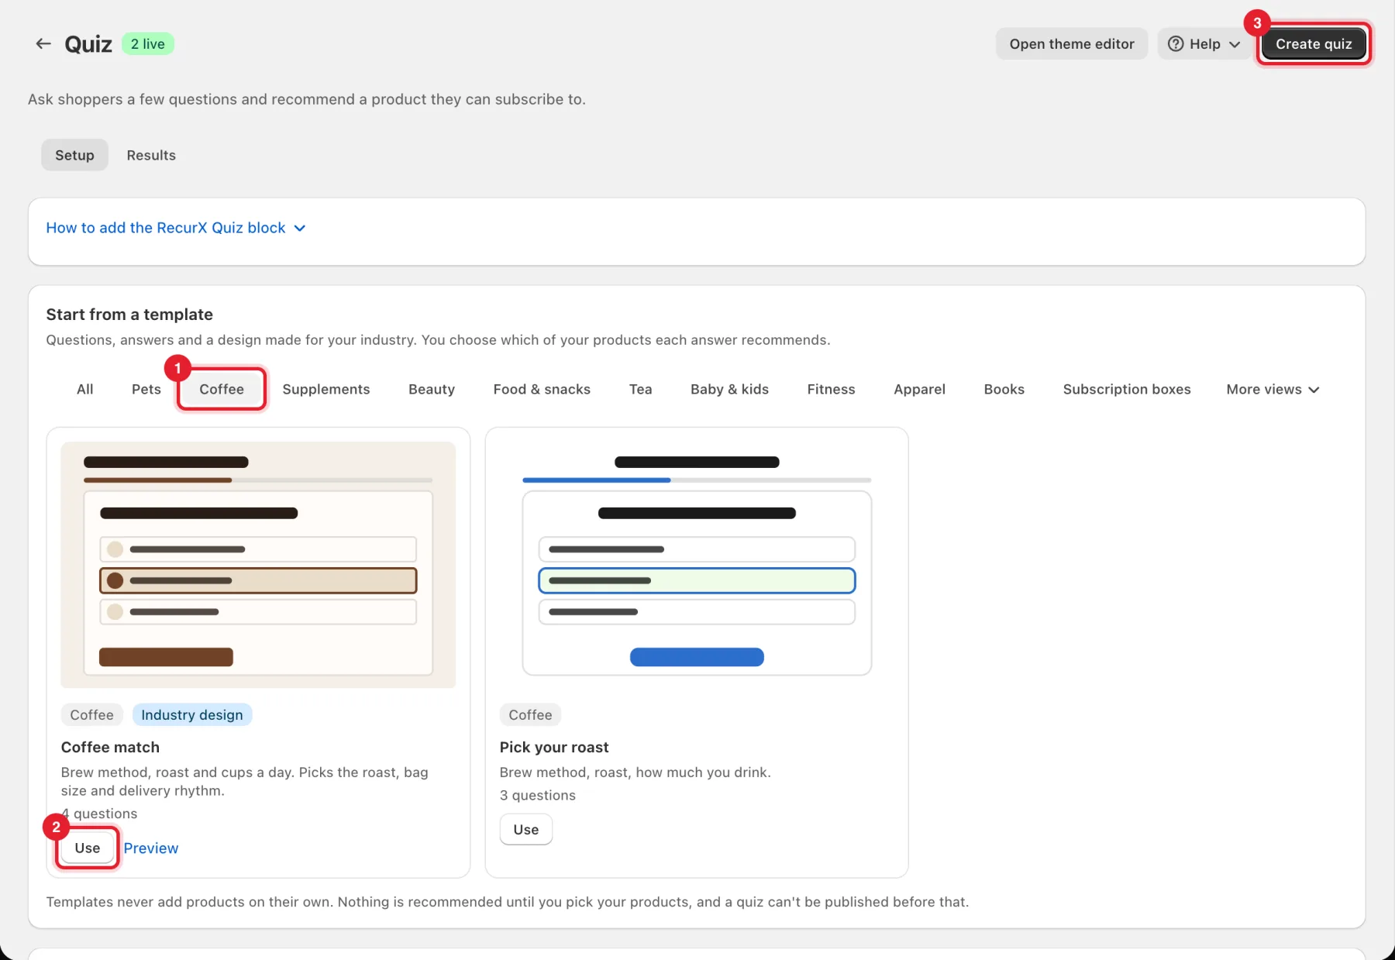This screenshot has height=960, width=1395.
Task: Click the Coffee match template thumbnail
Action: pos(258,565)
